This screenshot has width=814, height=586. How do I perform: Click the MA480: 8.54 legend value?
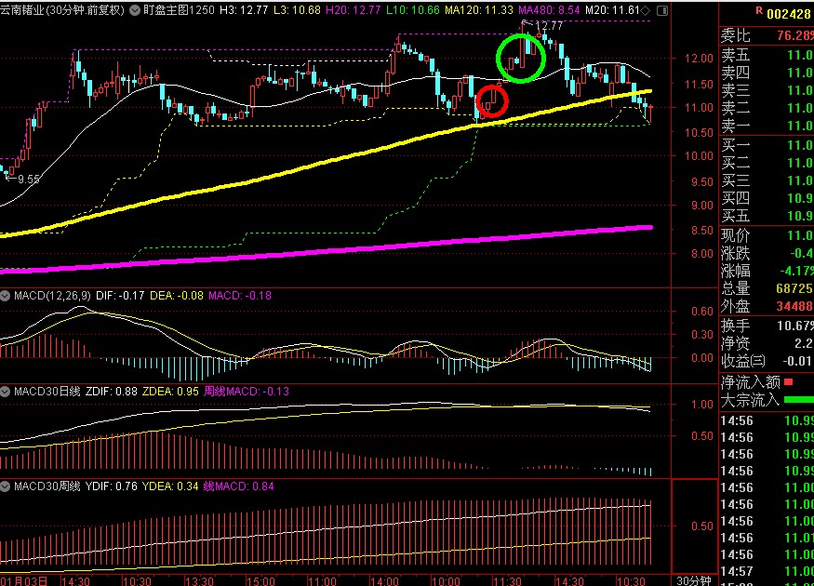point(549,10)
